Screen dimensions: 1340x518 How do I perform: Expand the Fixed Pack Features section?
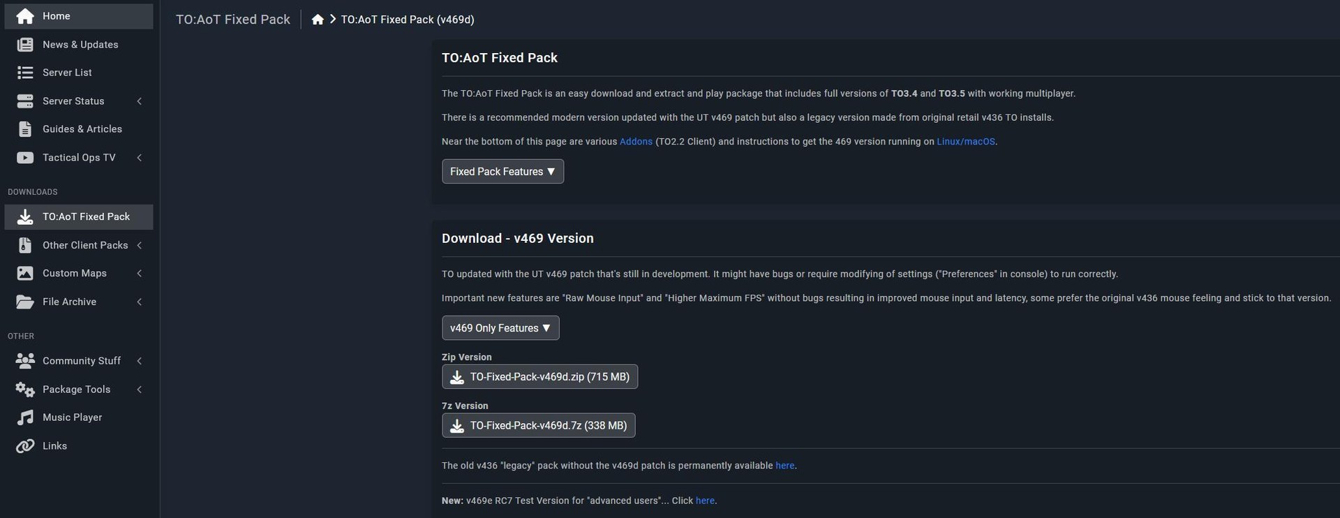[x=502, y=172]
